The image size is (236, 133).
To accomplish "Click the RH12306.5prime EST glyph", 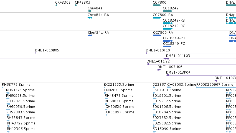I will (8, 132).
